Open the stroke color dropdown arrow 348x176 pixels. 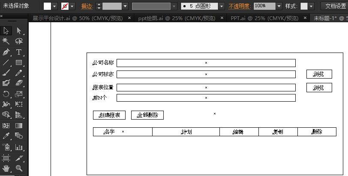pyautogui.click(x=72, y=6)
